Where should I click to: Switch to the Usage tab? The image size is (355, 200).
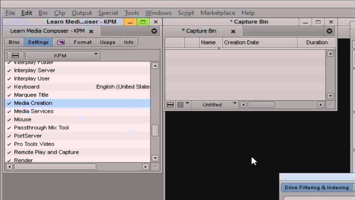(107, 42)
